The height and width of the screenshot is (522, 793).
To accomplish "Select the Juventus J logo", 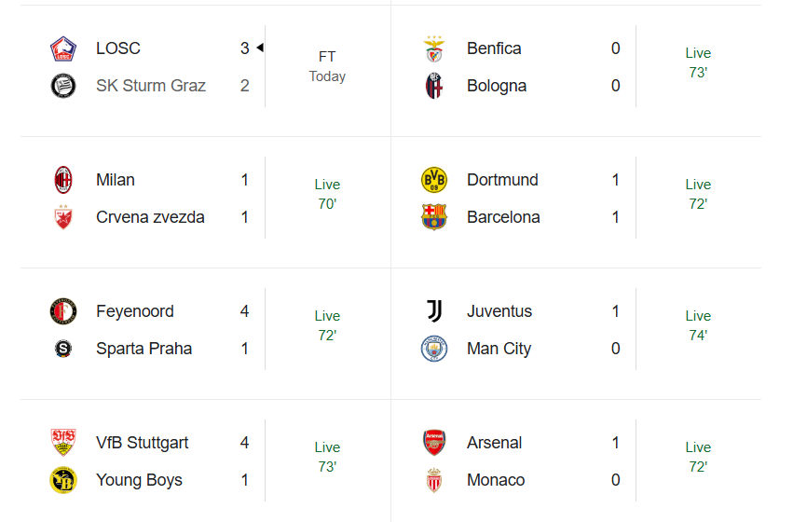I will click(x=434, y=311).
